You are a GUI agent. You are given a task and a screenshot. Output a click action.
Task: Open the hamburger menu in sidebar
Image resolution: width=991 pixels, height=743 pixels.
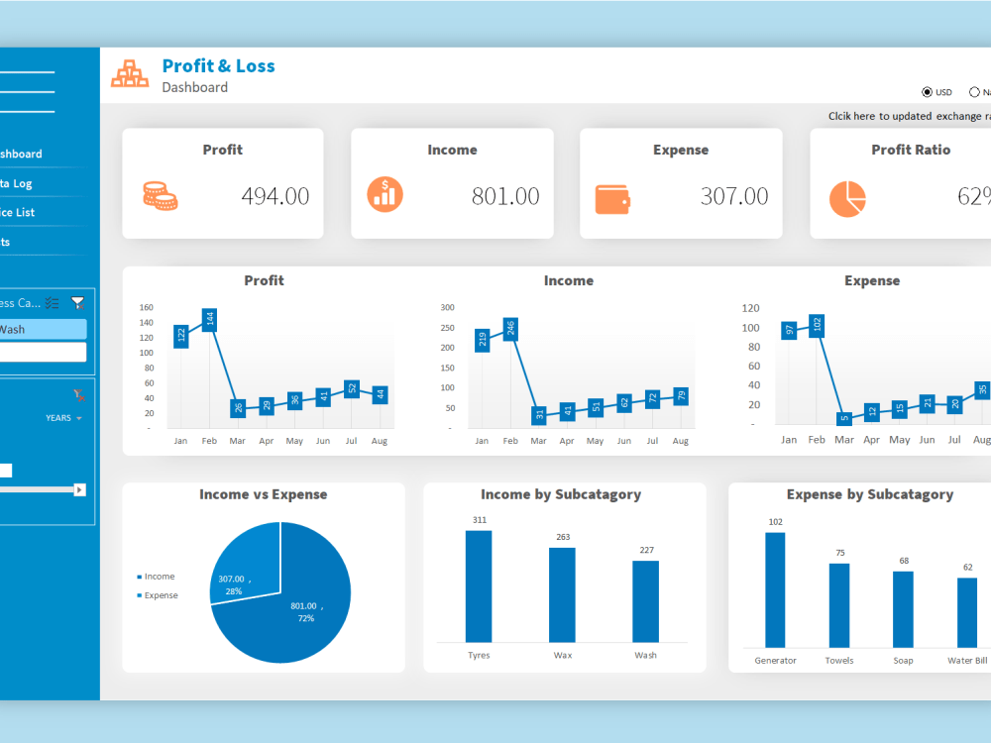coord(27,91)
